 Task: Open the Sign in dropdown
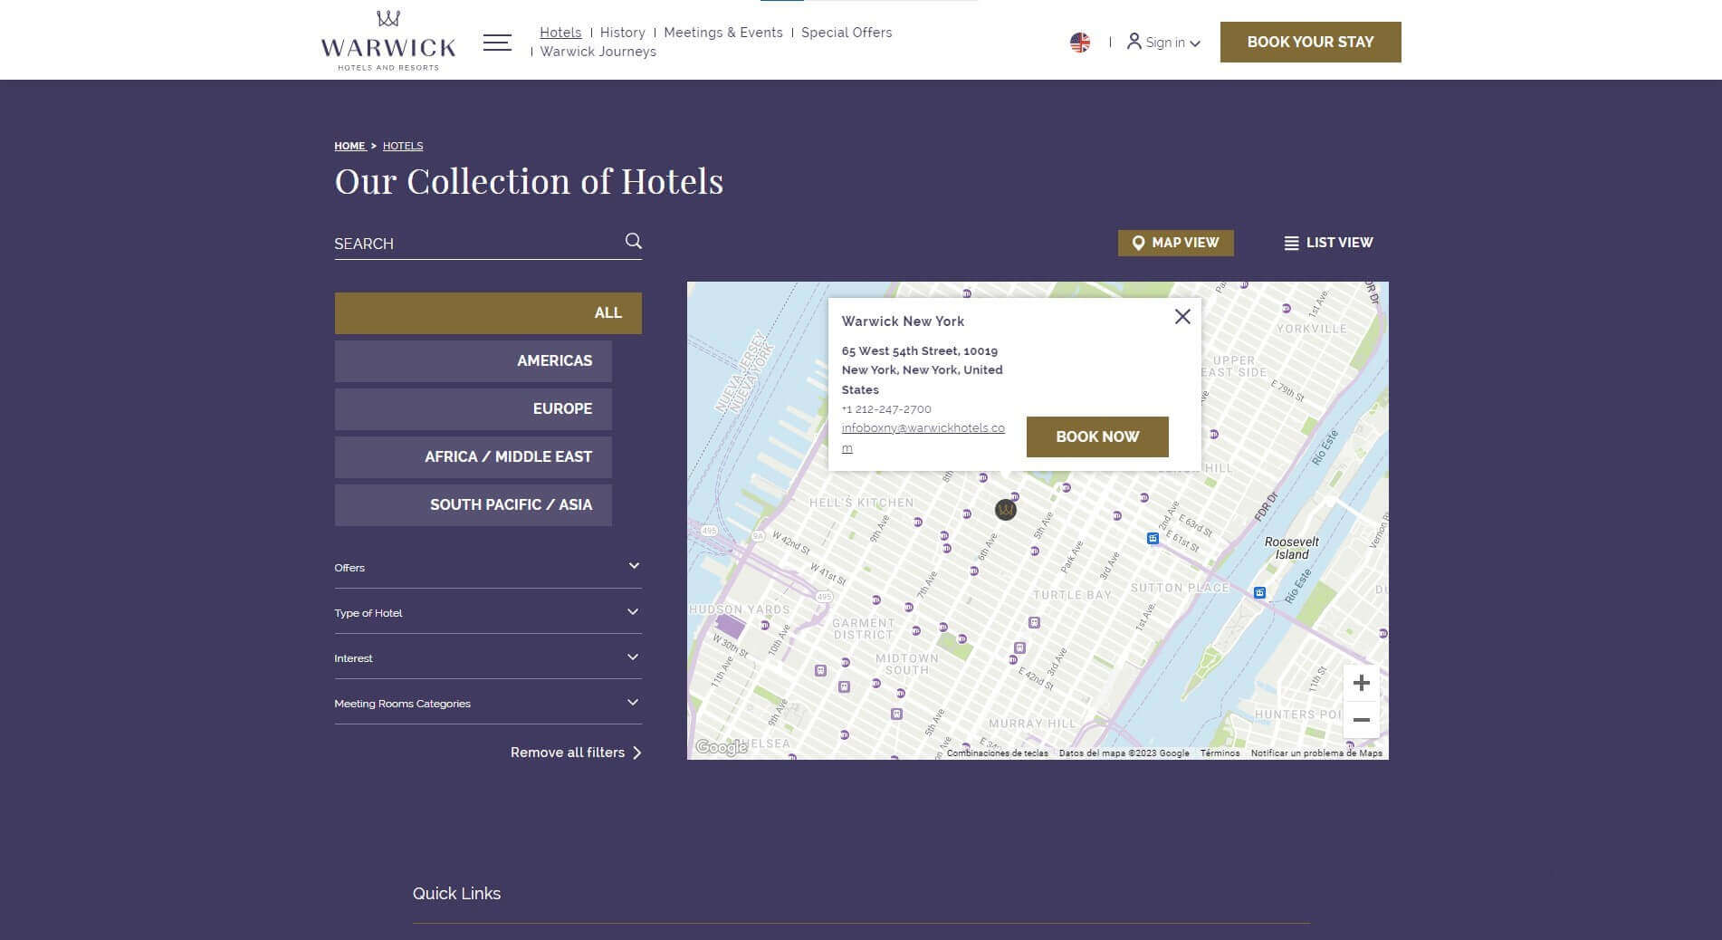click(1164, 43)
